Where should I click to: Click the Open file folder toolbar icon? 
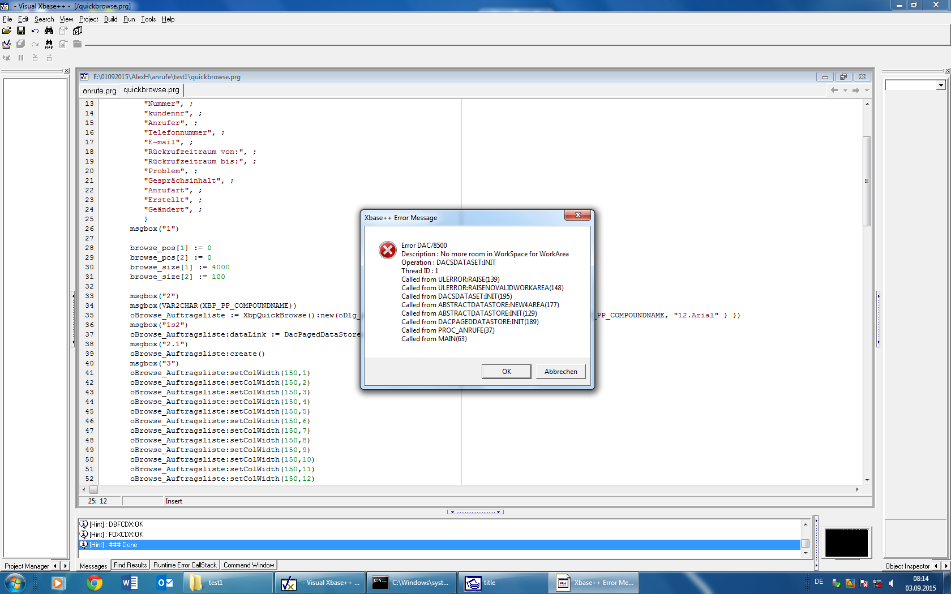[x=7, y=31]
